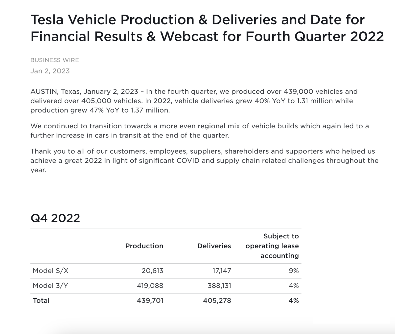The width and height of the screenshot is (395, 334).
Task: Click the Production column header
Action: 144,246
